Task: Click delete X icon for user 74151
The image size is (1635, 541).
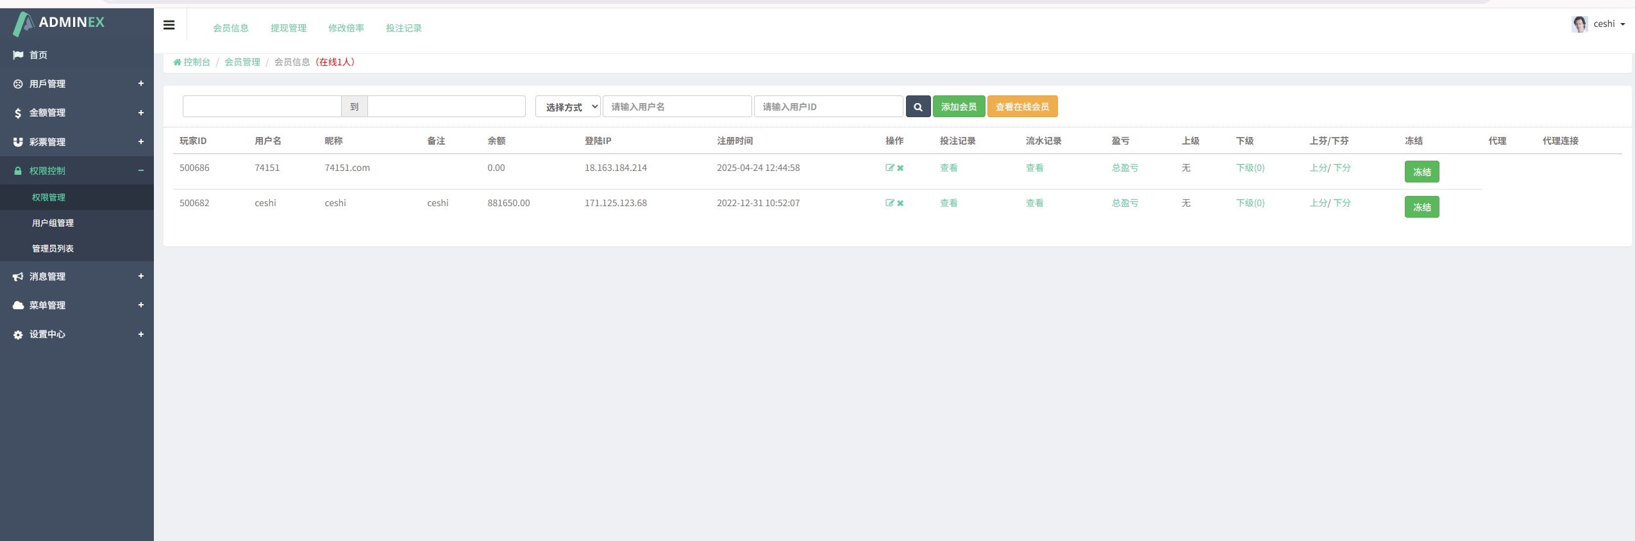Action: coord(900,168)
